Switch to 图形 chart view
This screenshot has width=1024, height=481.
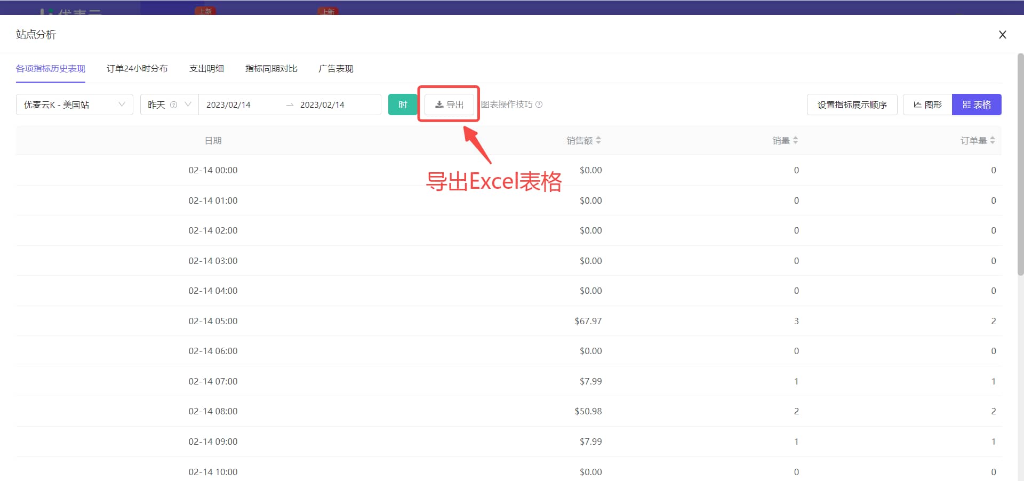point(927,105)
